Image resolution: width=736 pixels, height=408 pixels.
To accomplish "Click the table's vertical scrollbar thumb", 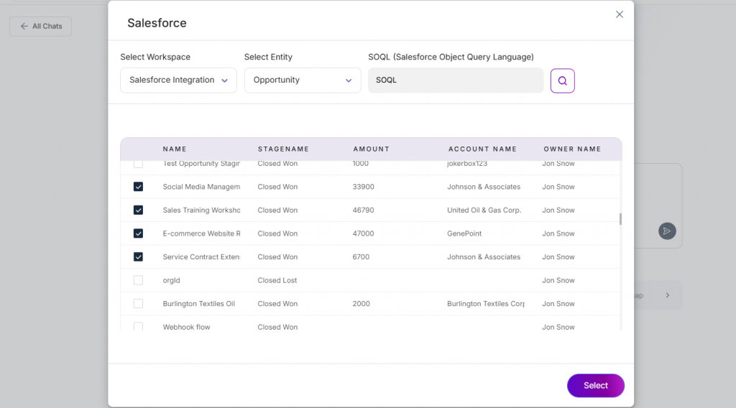I will [620, 219].
